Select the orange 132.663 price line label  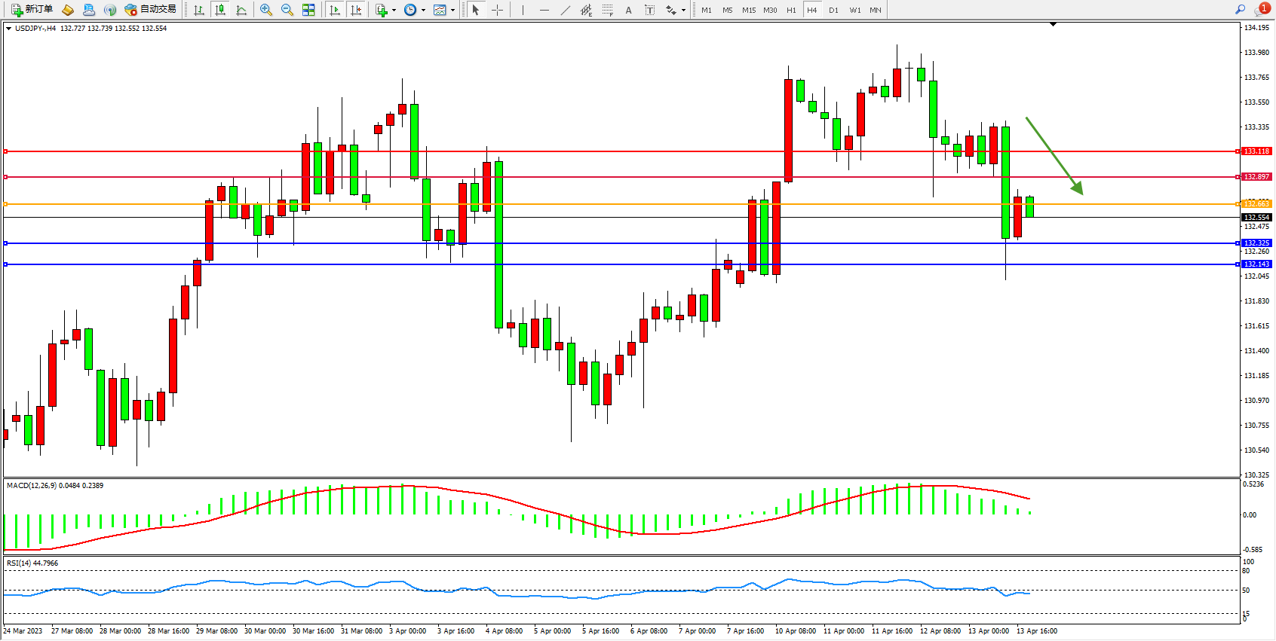[1256, 203]
